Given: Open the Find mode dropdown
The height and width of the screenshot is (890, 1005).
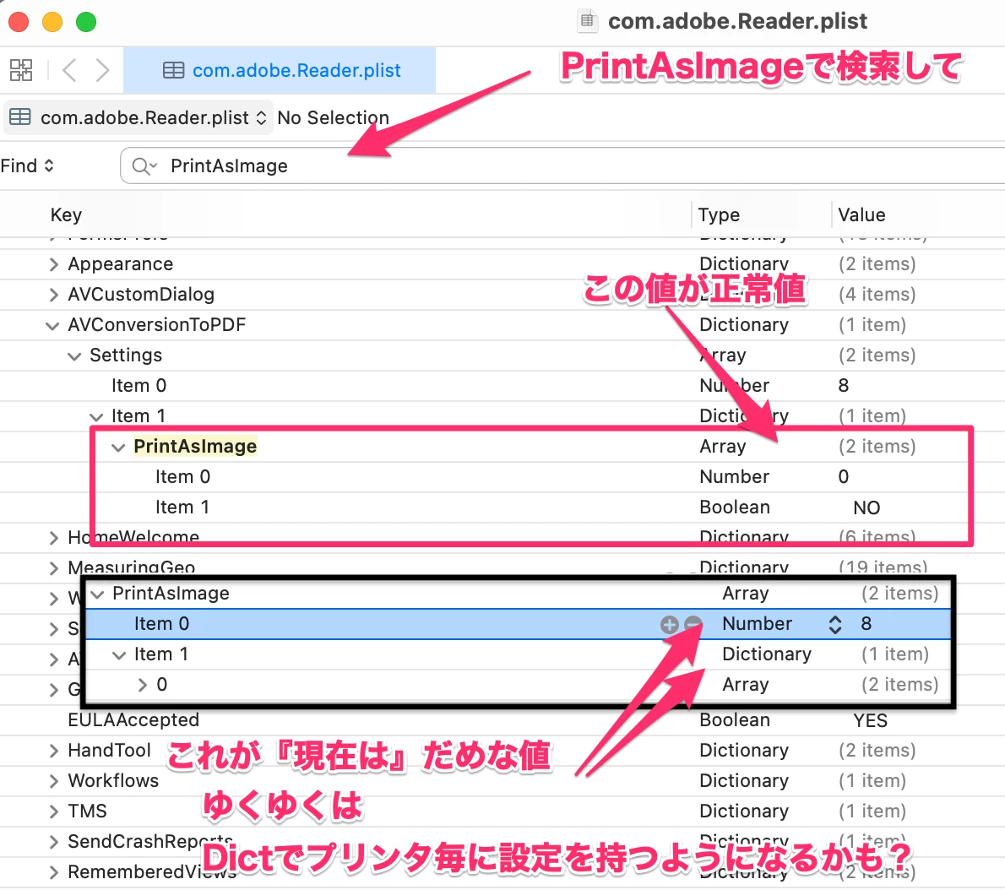Looking at the screenshot, I should (27, 166).
